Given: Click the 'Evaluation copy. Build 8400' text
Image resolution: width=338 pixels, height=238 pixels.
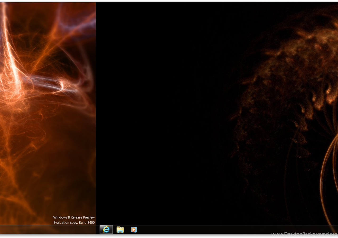Looking at the screenshot, I should (74, 223).
